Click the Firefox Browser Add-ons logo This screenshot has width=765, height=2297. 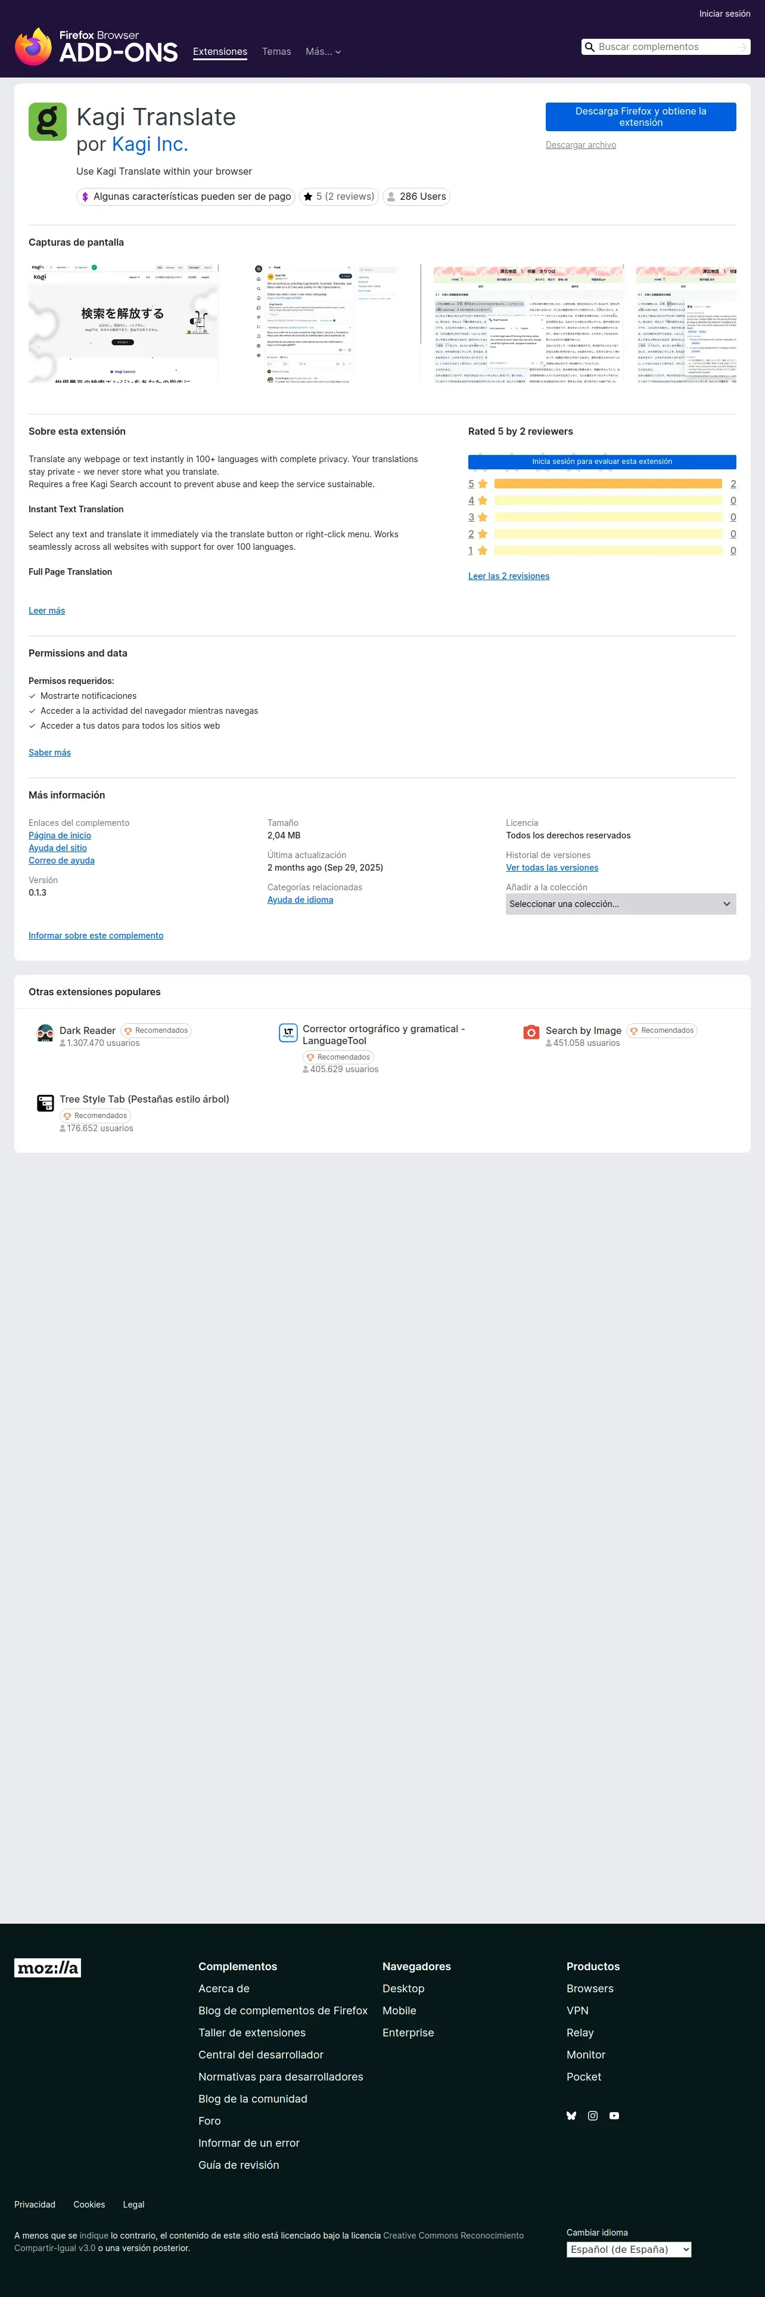click(x=96, y=47)
